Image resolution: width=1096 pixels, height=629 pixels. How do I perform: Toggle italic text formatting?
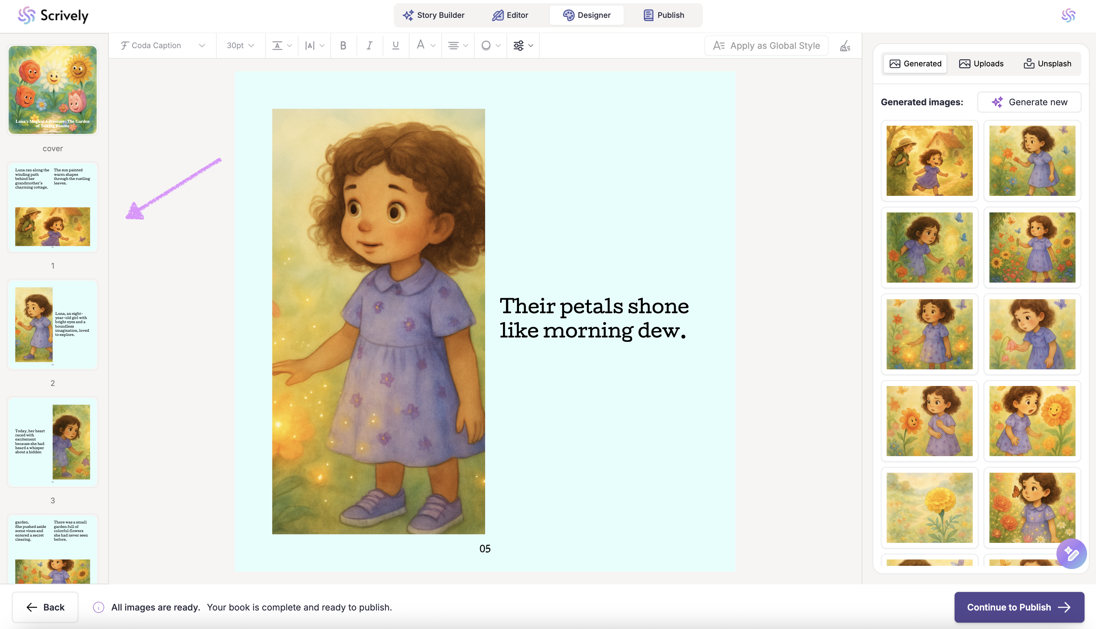point(369,45)
